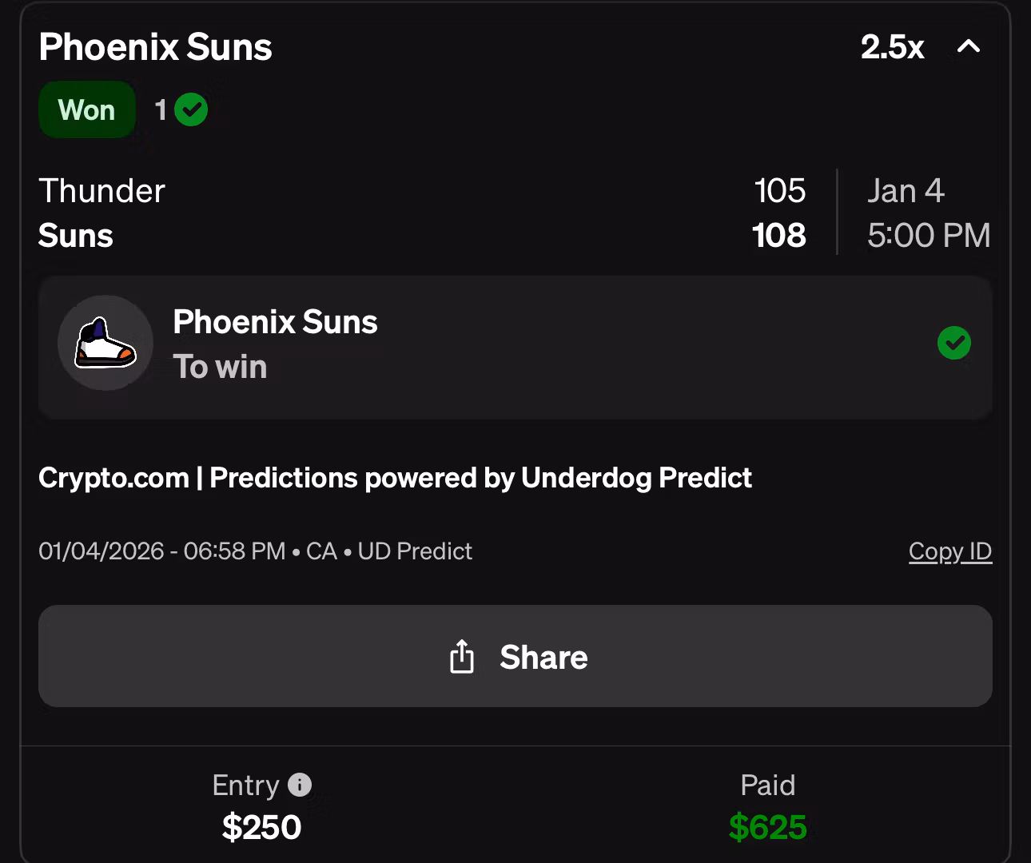Copy the entry ID via Copy ID
Image resolution: width=1031 pixels, height=863 pixels.
click(x=949, y=551)
